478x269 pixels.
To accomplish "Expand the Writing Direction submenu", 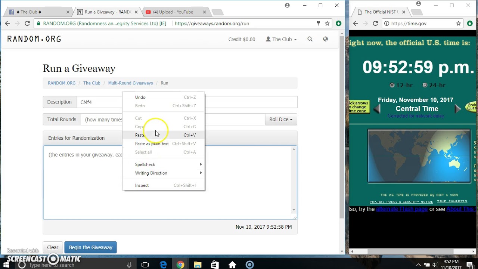I will (164, 173).
